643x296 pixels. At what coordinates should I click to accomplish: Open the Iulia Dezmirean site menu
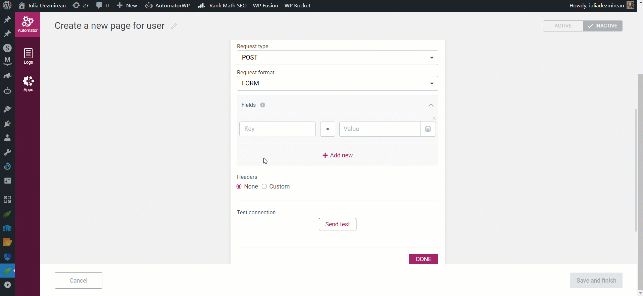(x=42, y=5)
